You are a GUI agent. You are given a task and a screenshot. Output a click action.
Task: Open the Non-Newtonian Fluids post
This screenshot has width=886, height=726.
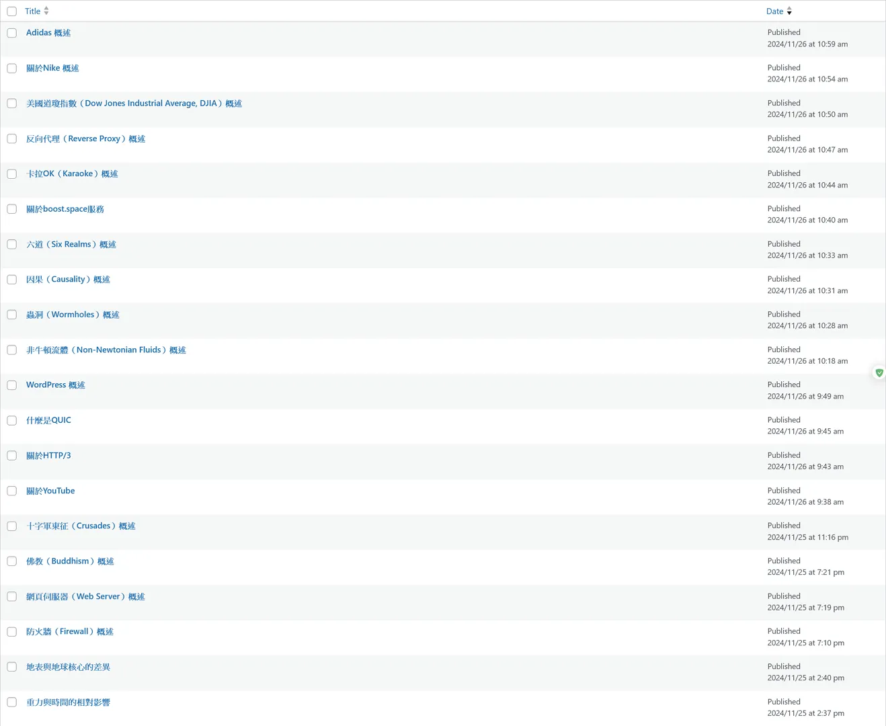pos(106,350)
